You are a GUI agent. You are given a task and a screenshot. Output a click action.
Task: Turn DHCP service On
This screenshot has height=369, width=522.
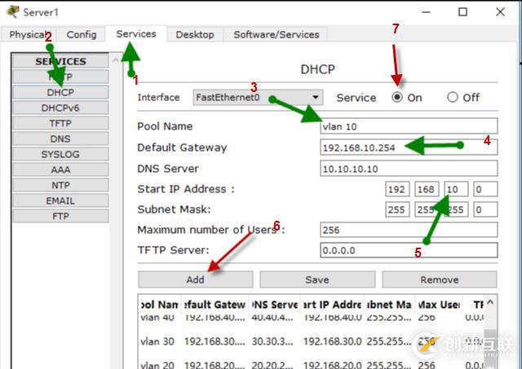click(x=397, y=98)
